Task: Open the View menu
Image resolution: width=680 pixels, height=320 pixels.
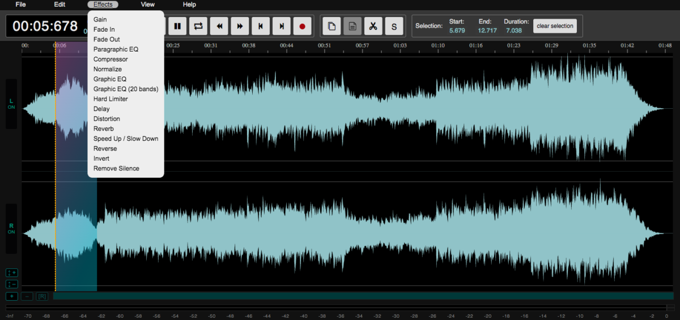Action: tap(147, 5)
